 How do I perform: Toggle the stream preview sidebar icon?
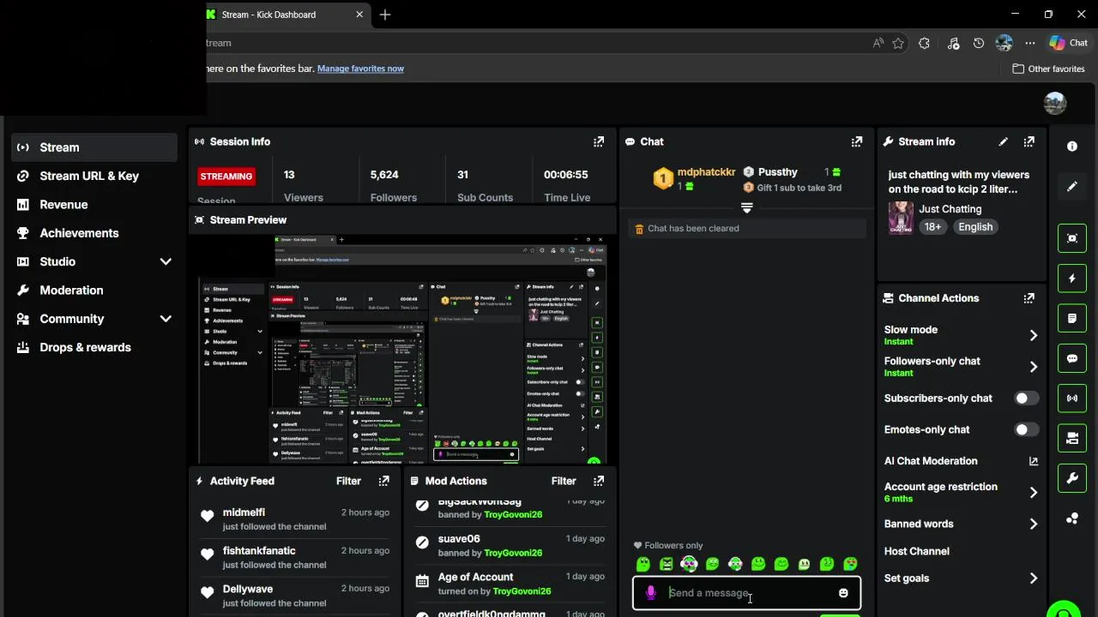pyautogui.click(x=1072, y=238)
